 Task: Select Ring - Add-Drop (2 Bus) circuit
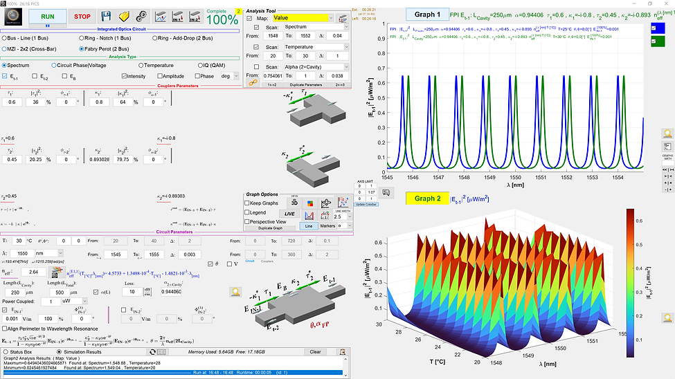(x=154, y=38)
